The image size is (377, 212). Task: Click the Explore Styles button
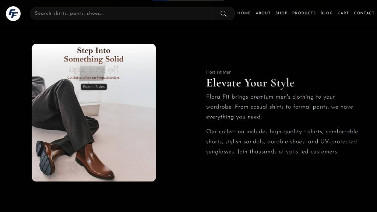pos(94,87)
